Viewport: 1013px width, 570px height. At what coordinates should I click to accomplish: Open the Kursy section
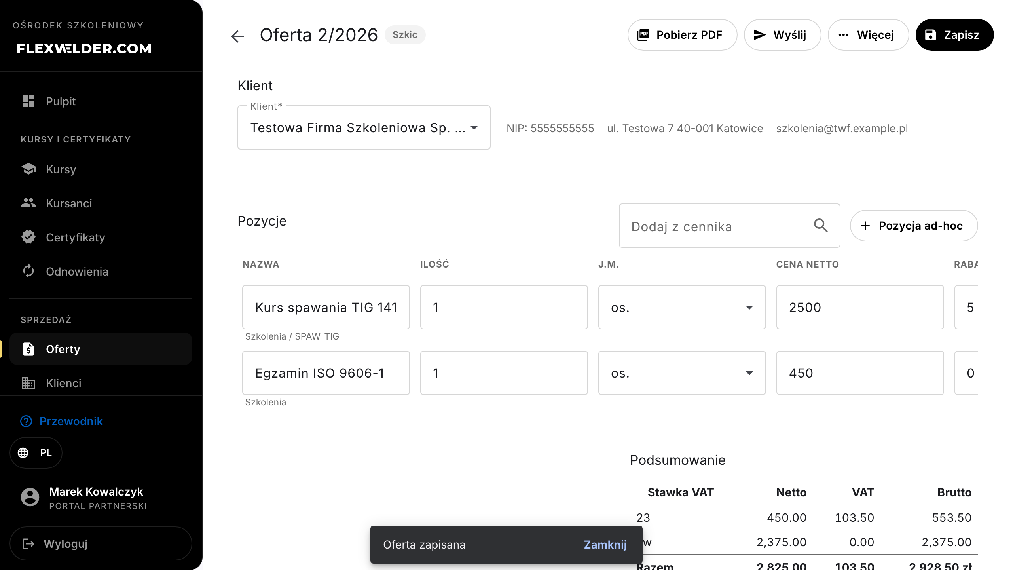click(101, 169)
